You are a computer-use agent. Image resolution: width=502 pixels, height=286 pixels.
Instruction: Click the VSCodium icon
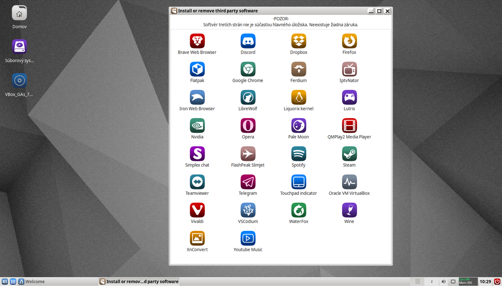click(248, 210)
